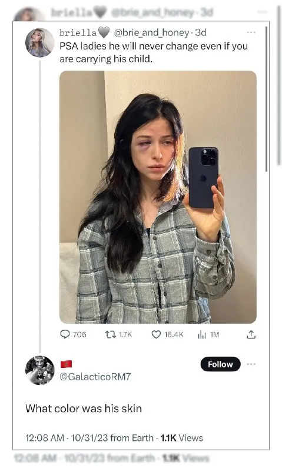Click the retweet icon showing 1.7K
The width and height of the screenshot is (282, 471).
(111, 334)
